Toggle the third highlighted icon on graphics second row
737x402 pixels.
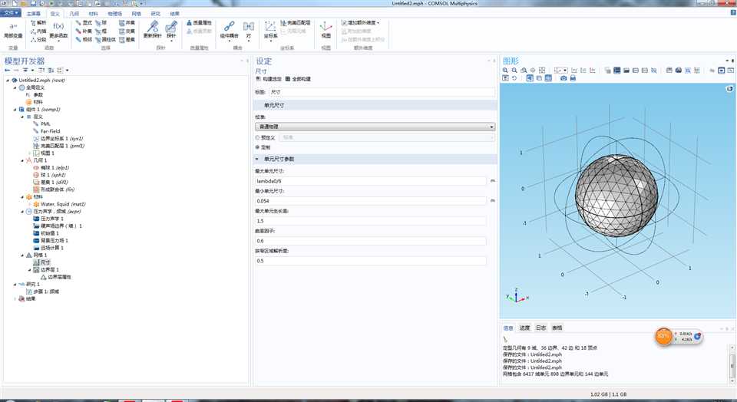tap(548, 78)
